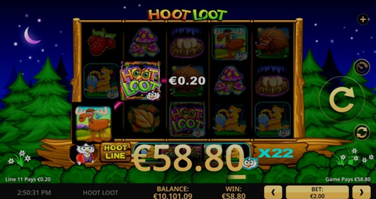This screenshot has width=376, height=199.
Task: Click the balance amount display
Action: (x=172, y=196)
